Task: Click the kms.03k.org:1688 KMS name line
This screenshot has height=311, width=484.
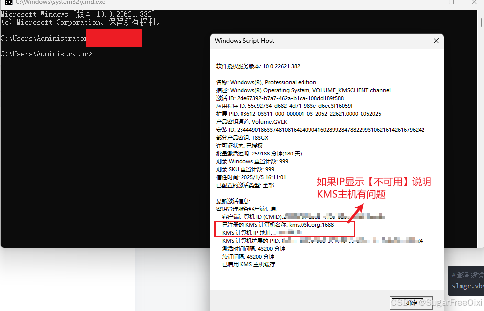Action: [x=278, y=225]
